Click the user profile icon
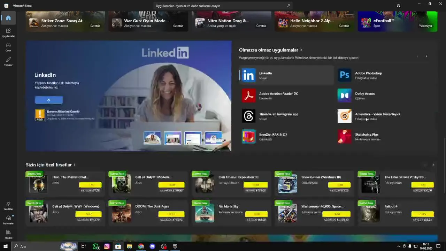This screenshot has height=251, width=446. (398, 6)
